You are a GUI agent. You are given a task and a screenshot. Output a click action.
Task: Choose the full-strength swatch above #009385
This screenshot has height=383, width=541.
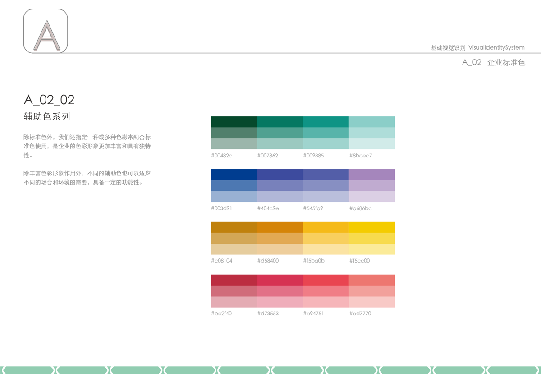point(326,122)
